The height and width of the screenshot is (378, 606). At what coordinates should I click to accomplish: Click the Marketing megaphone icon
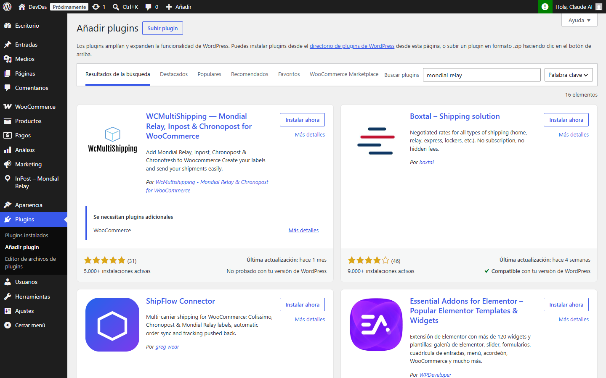8,164
